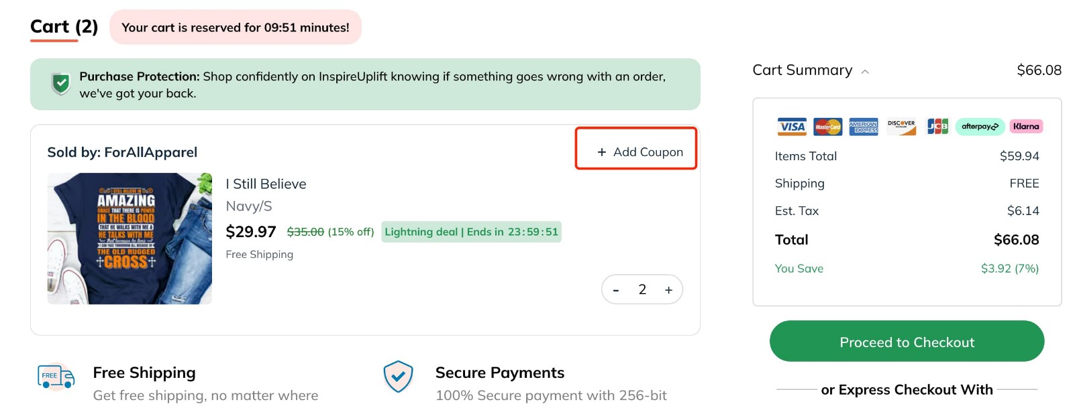
Task: Choose the Afterpay payment badge
Action: tap(979, 127)
